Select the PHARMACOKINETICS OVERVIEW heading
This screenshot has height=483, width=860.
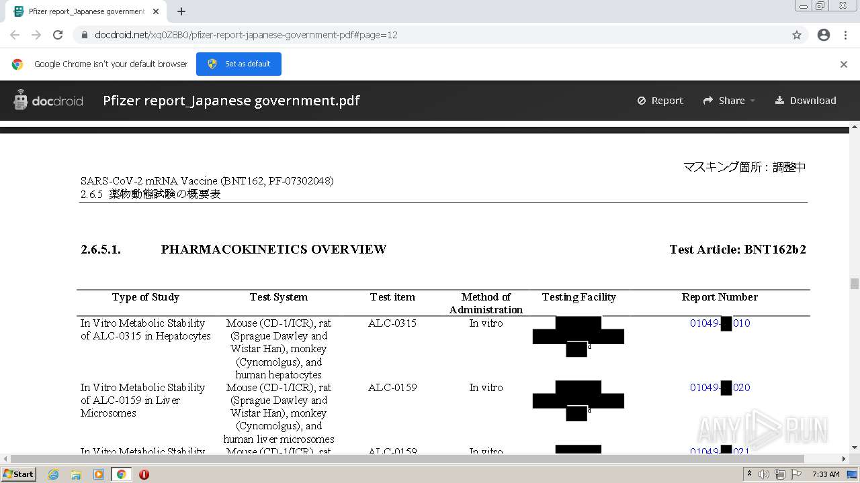273,250
